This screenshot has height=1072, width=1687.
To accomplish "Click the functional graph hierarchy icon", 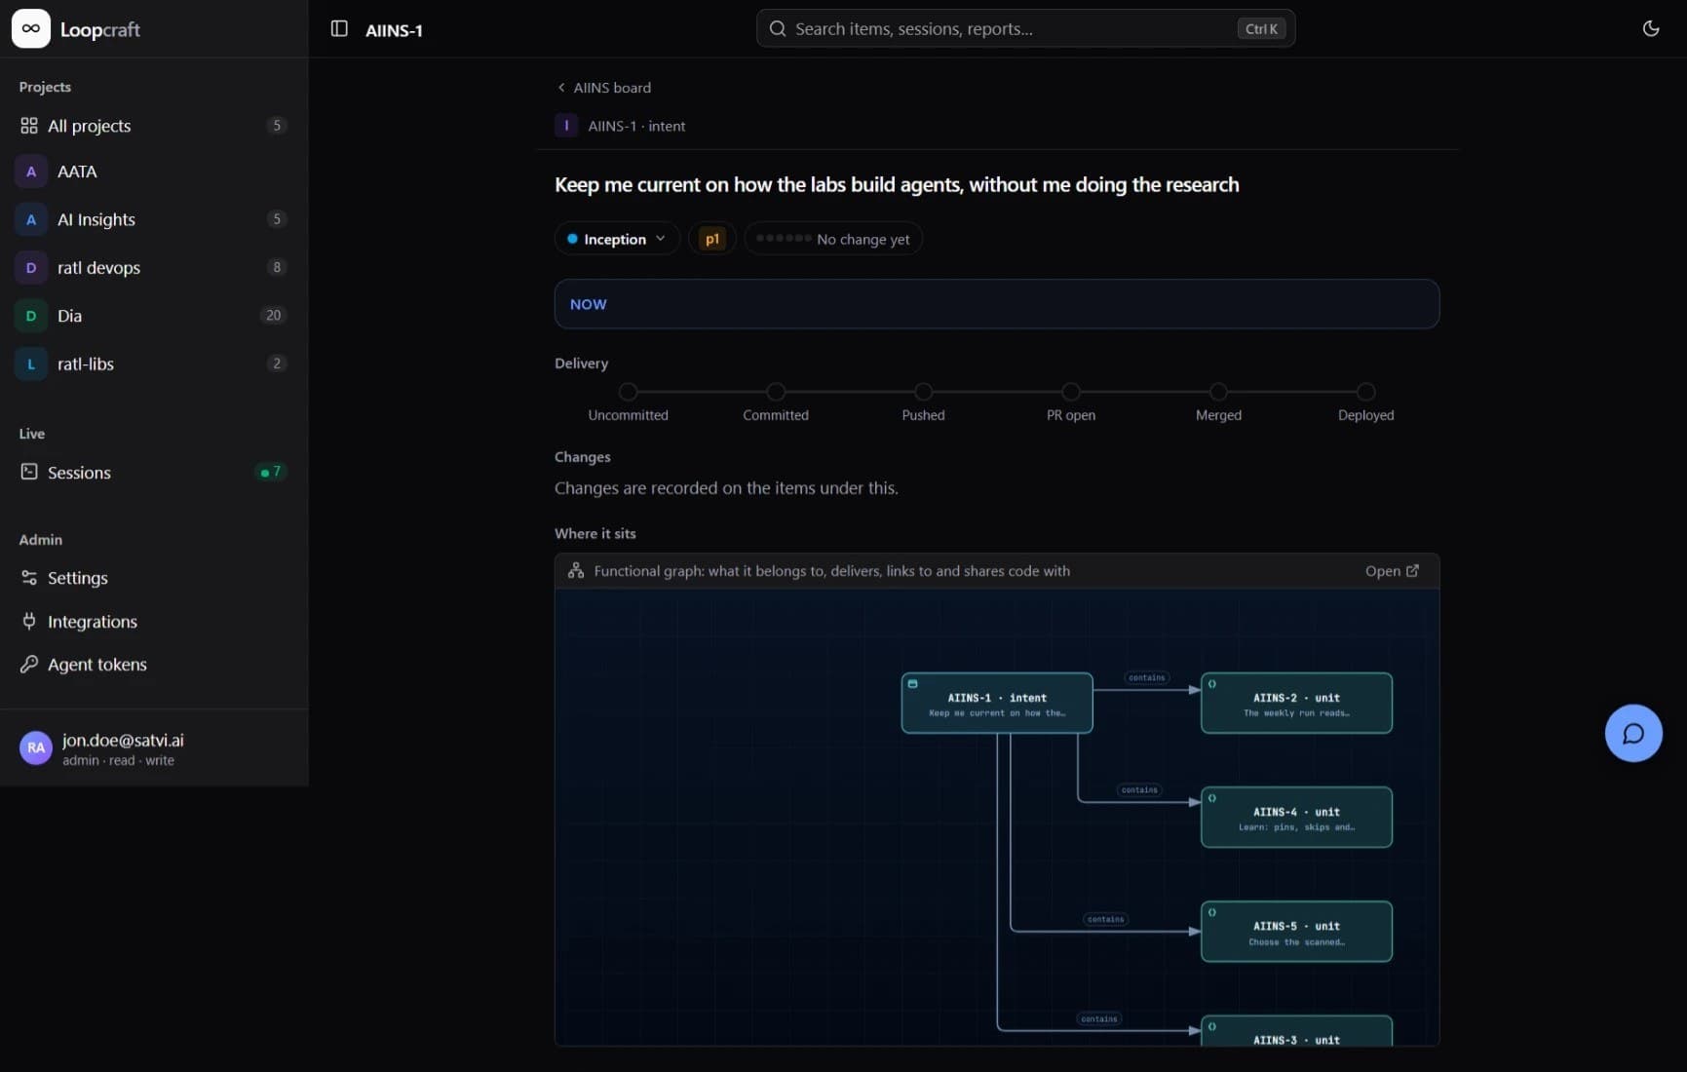I will pos(576,571).
